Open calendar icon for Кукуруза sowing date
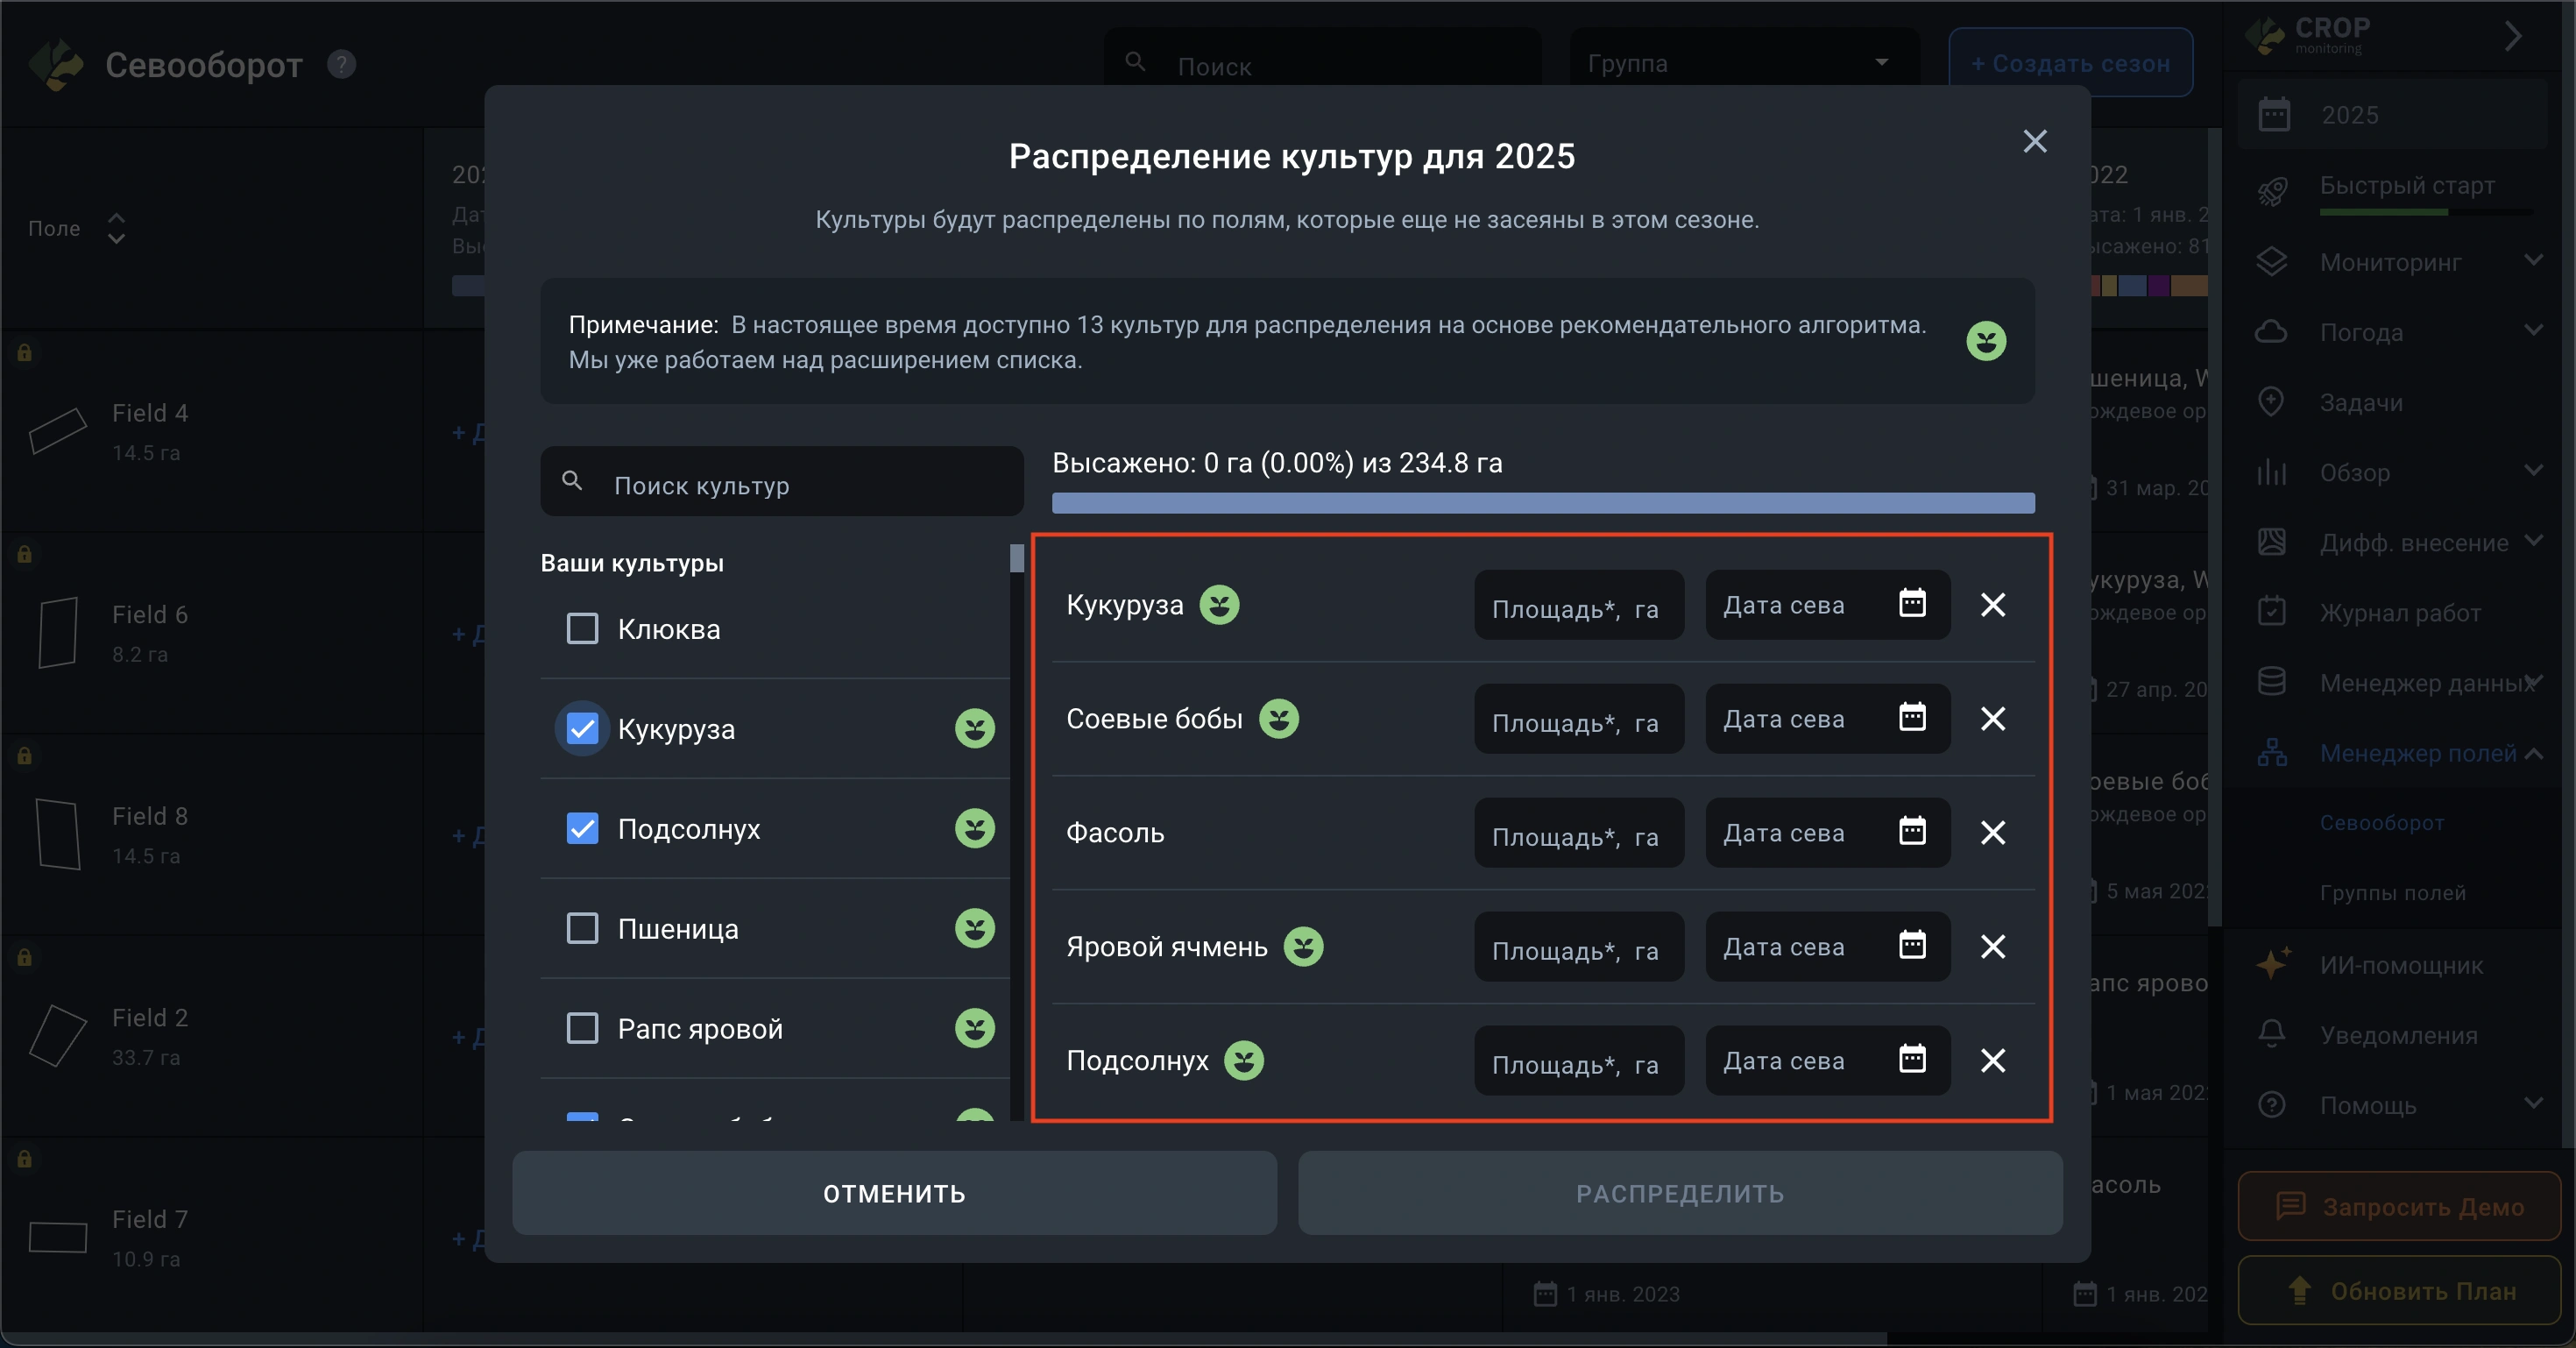Image resolution: width=2576 pixels, height=1348 pixels. pyautogui.click(x=1911, y=603)
